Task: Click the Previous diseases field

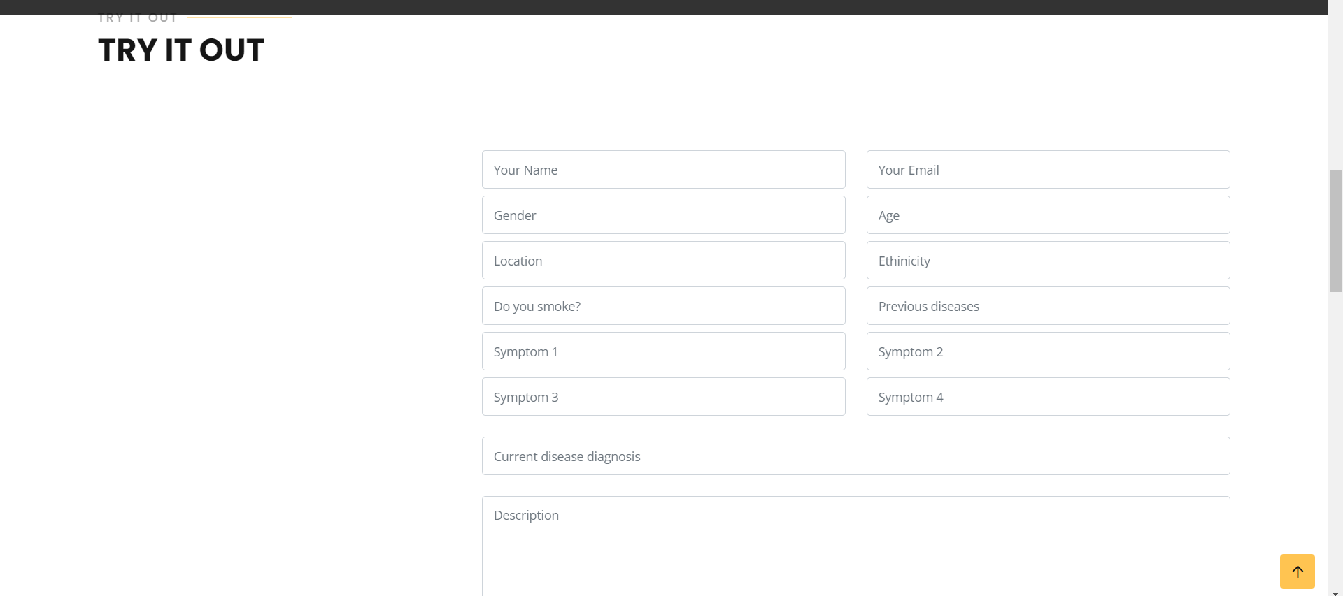Action: point(1048,305)
